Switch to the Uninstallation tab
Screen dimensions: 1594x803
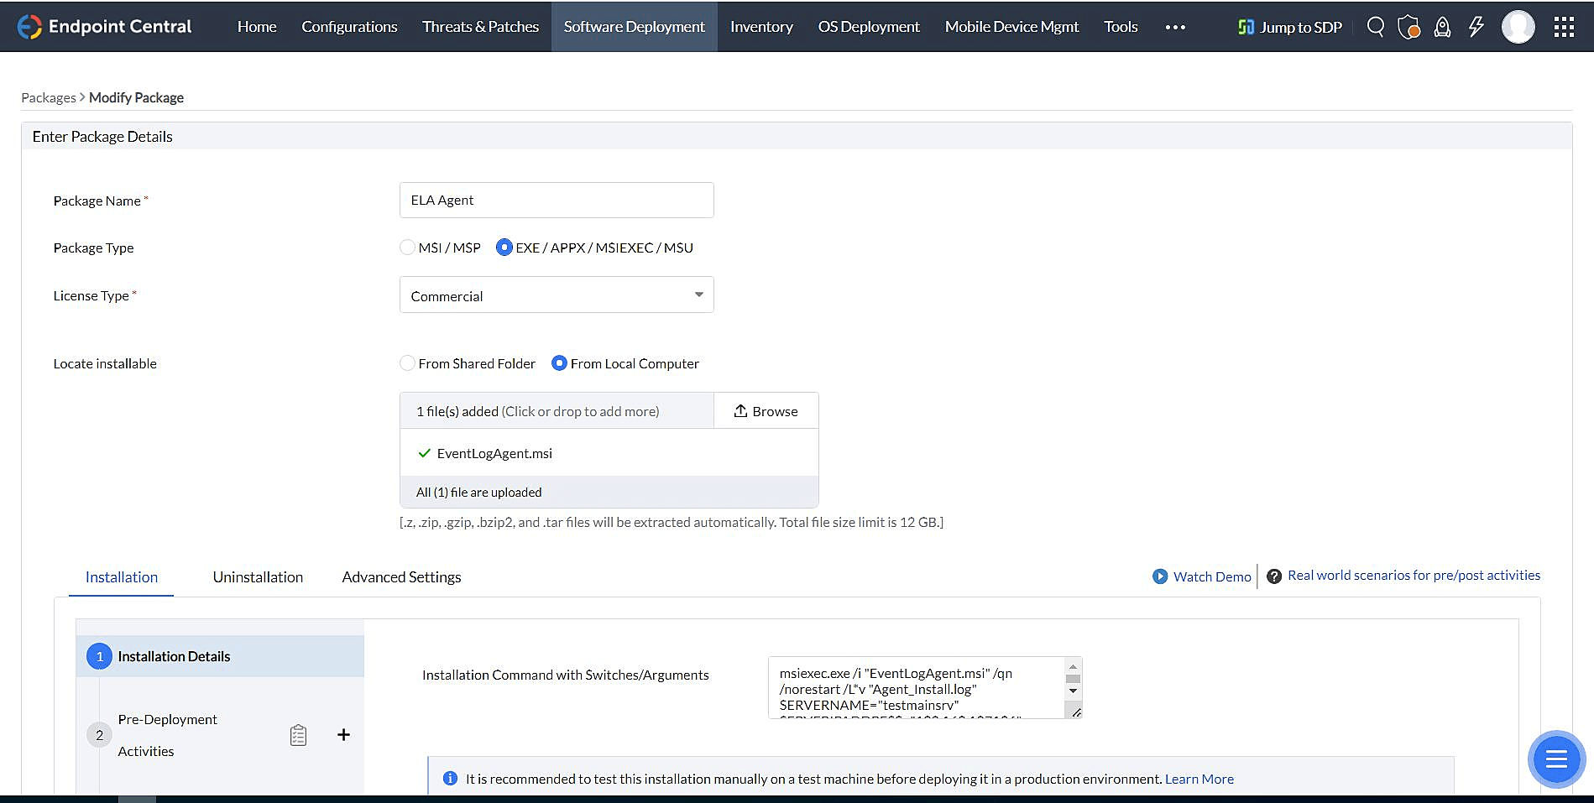[x=258, y=577]
